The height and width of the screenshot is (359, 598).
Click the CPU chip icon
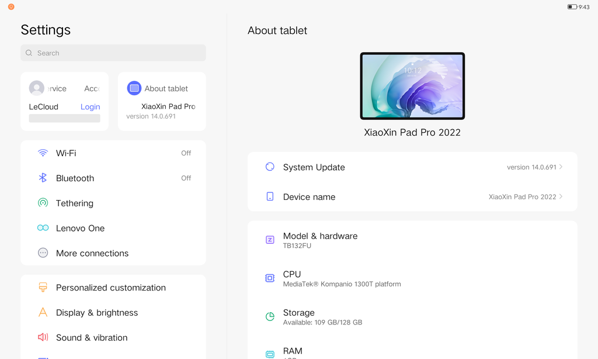(x=270, y=278)
